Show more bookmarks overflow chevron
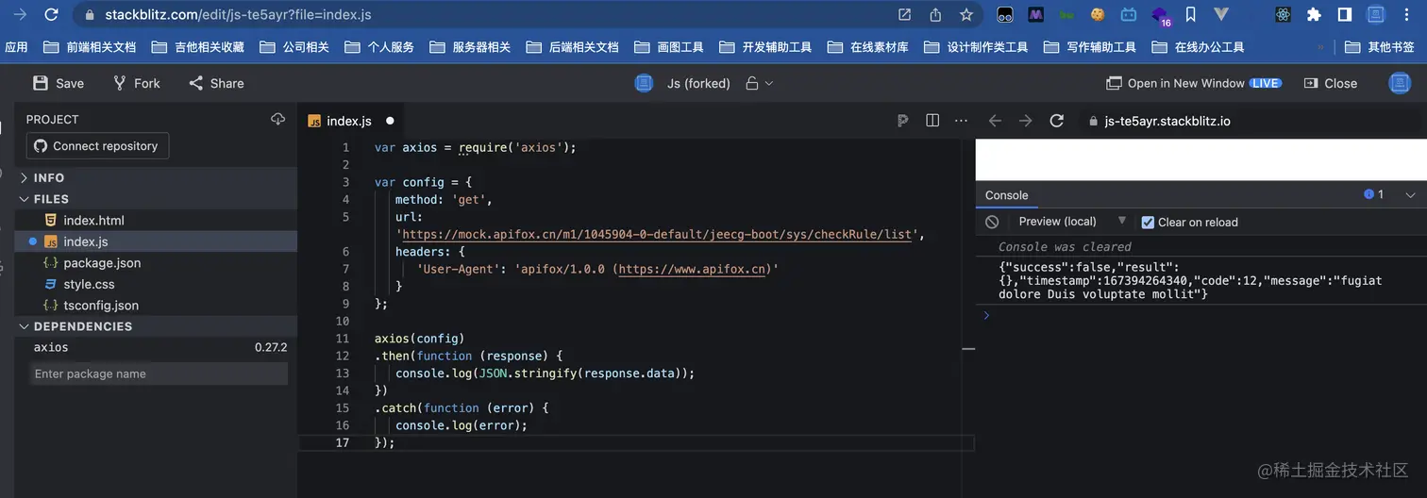 point(1320,47)
